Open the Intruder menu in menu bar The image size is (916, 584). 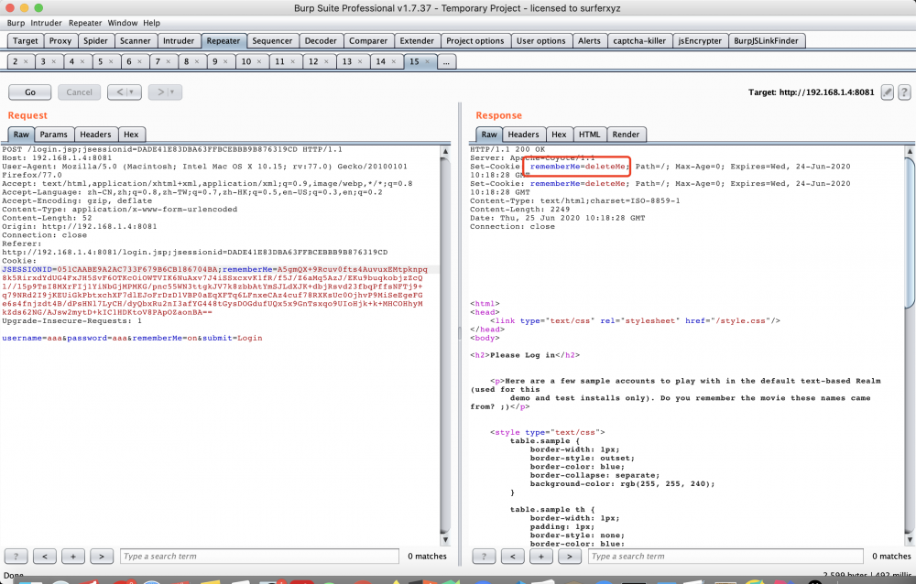46,23
